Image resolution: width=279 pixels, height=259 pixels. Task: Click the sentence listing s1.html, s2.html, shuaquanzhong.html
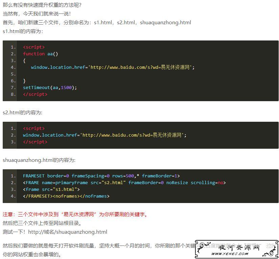tap(97, 23)
